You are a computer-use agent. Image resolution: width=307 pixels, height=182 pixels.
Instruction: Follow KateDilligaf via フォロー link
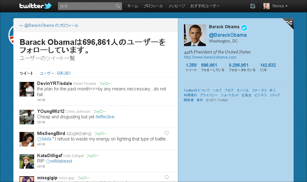93,156
